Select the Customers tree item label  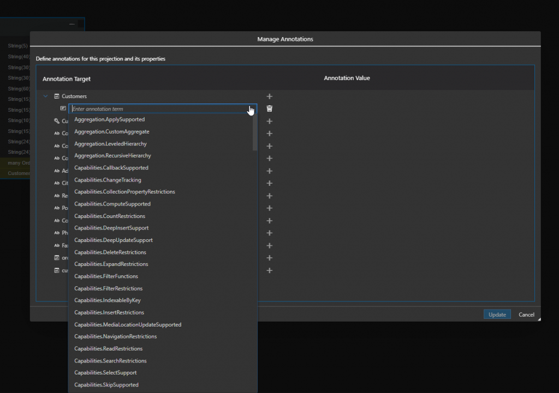tap(74, 96)
